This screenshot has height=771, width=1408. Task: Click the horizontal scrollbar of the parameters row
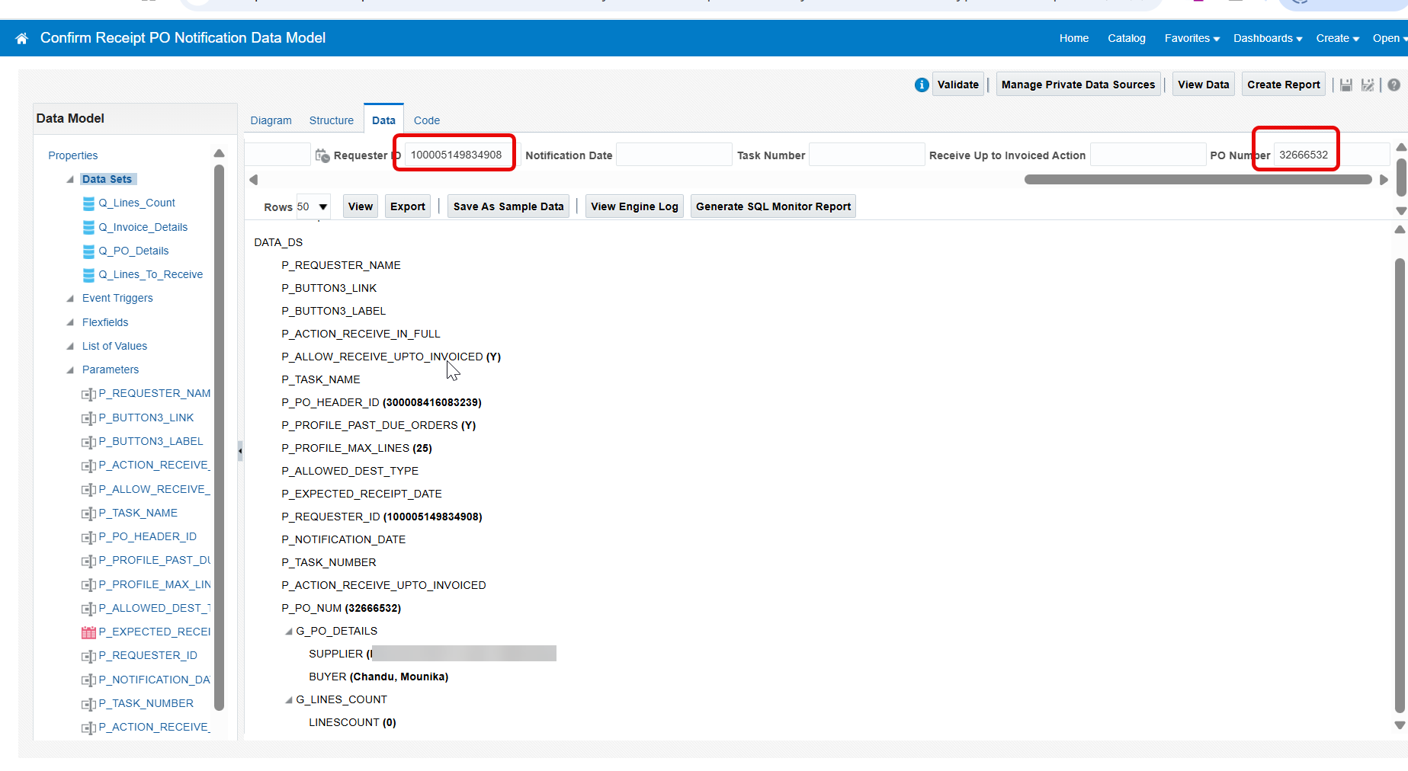pyautogui.click(x=1198, y=180)
